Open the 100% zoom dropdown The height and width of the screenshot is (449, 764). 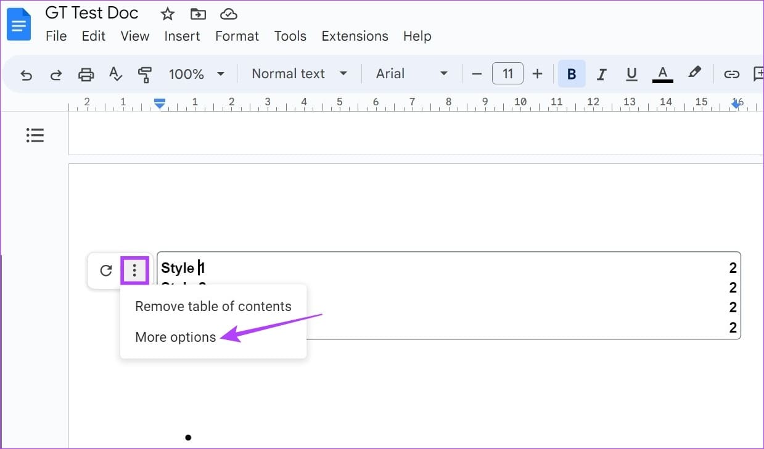197,75
